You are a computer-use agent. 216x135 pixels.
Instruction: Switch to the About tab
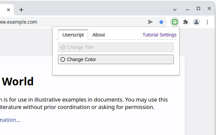99,35
